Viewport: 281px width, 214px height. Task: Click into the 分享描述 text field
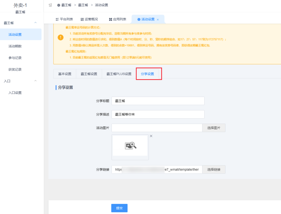(x=158, y=114)
